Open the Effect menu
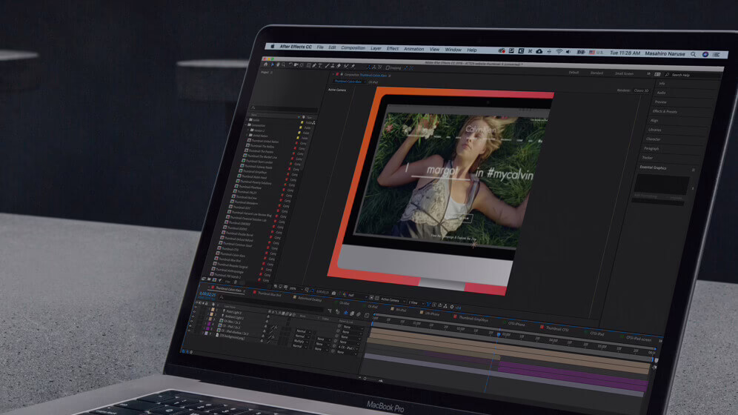Viewport: 738px width, 415px height. [393, 48]
